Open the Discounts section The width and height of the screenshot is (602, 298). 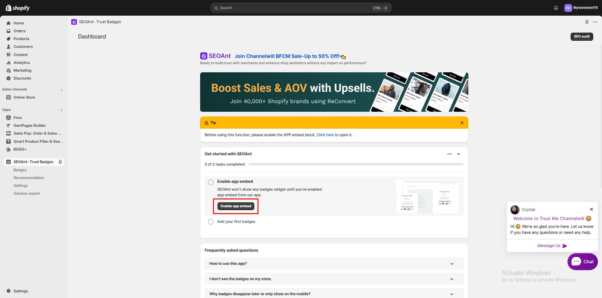pos(22,78)
